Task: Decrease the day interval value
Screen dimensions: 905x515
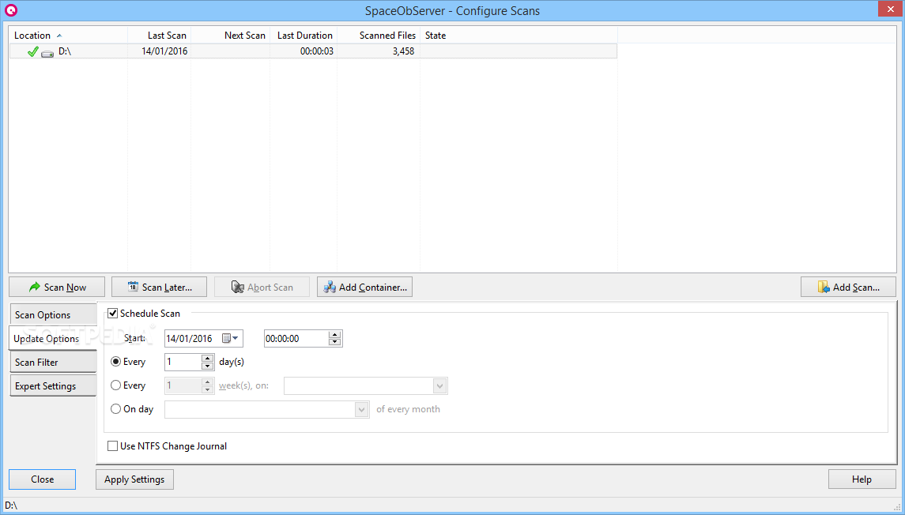Action: 207,366
